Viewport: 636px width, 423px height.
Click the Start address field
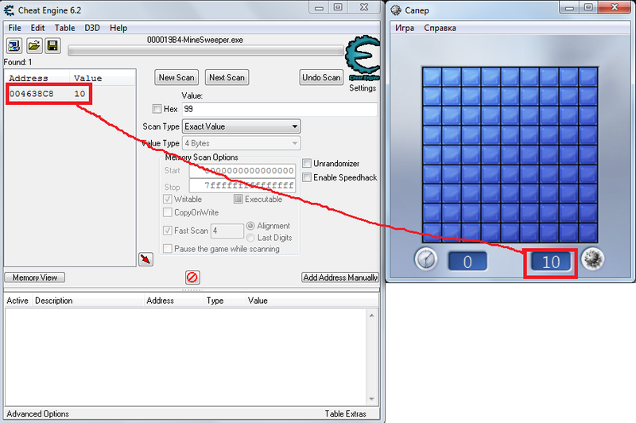coord(242,171)
